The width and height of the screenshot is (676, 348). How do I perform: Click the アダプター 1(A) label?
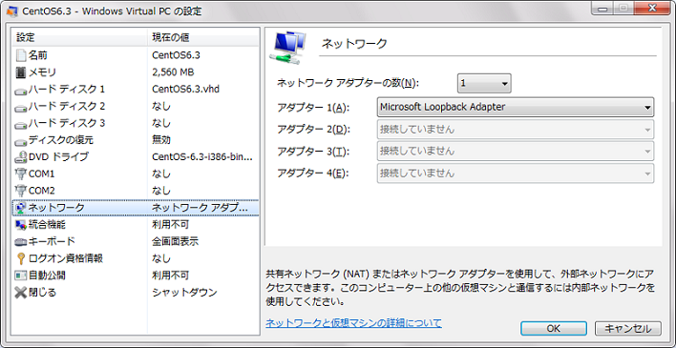pos(312,107)
